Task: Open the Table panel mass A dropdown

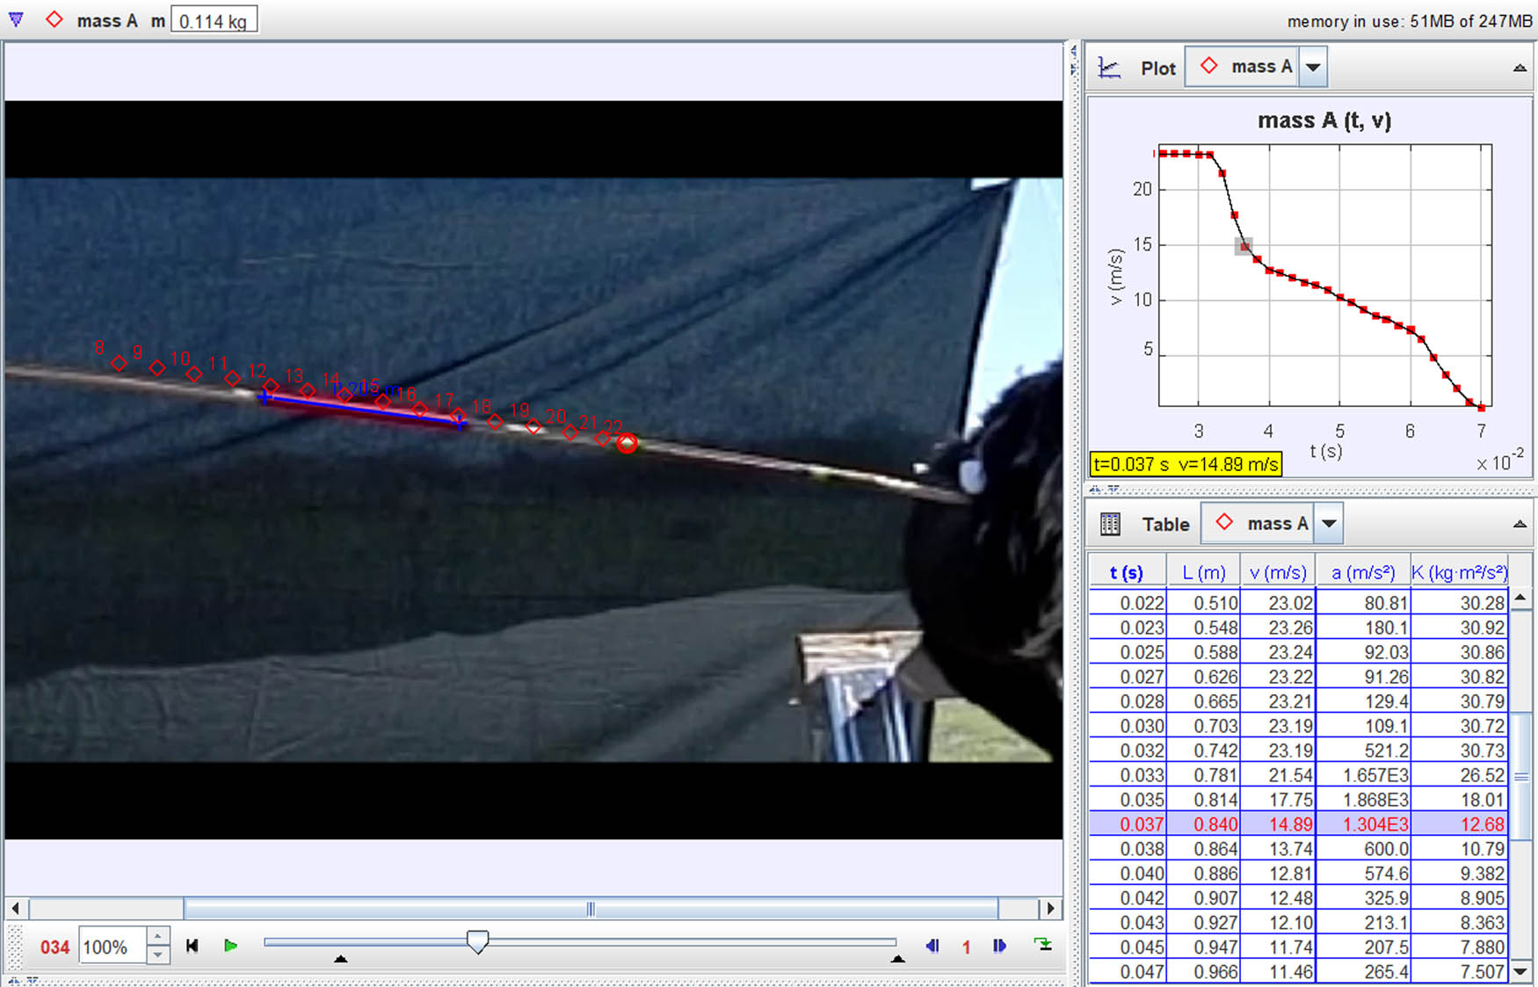Action: pos(1329,524)
